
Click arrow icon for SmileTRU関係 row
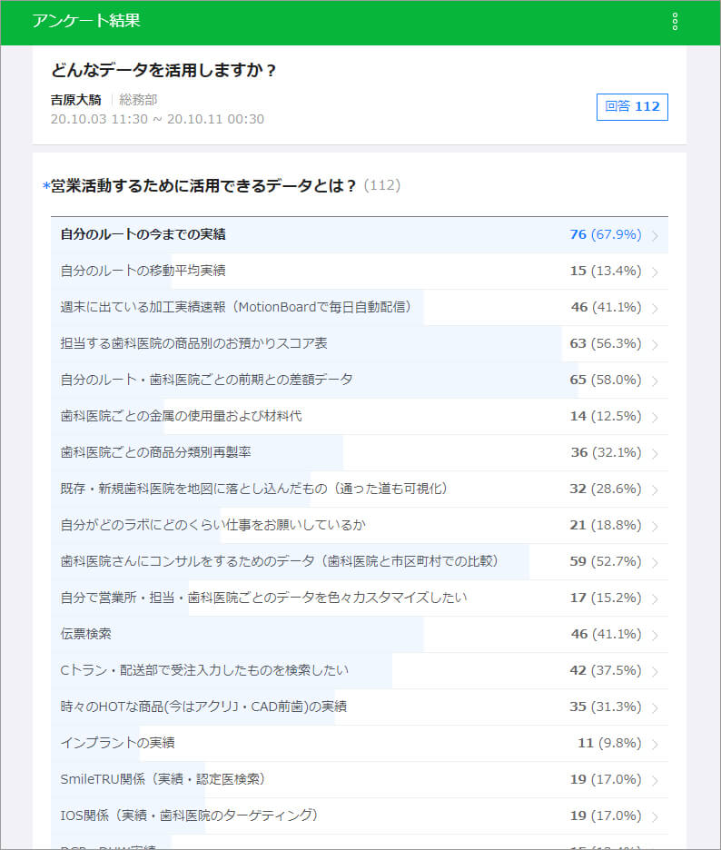click(655, 780)
